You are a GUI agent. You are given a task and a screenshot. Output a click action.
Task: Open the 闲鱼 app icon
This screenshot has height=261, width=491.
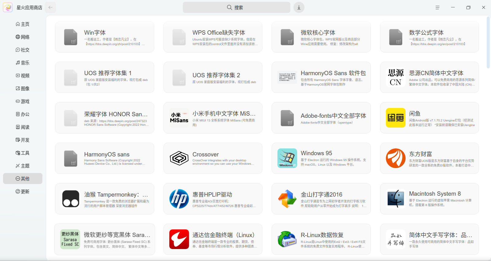[396, 118]
